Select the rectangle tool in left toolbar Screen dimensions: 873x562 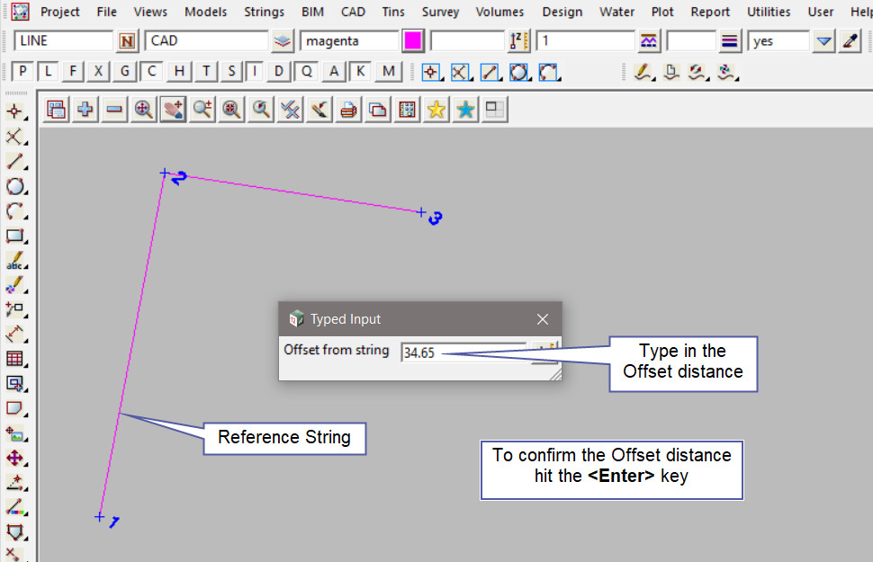coord(15,236)
